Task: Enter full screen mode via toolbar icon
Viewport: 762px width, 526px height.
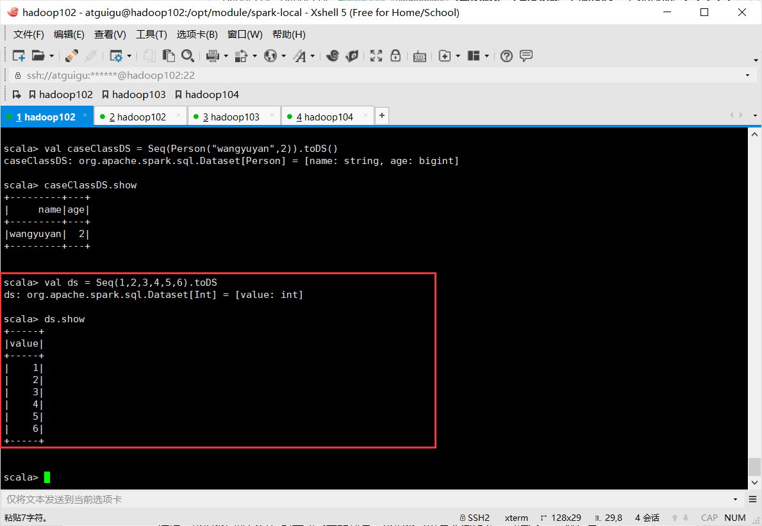Action: coord(376,56)
